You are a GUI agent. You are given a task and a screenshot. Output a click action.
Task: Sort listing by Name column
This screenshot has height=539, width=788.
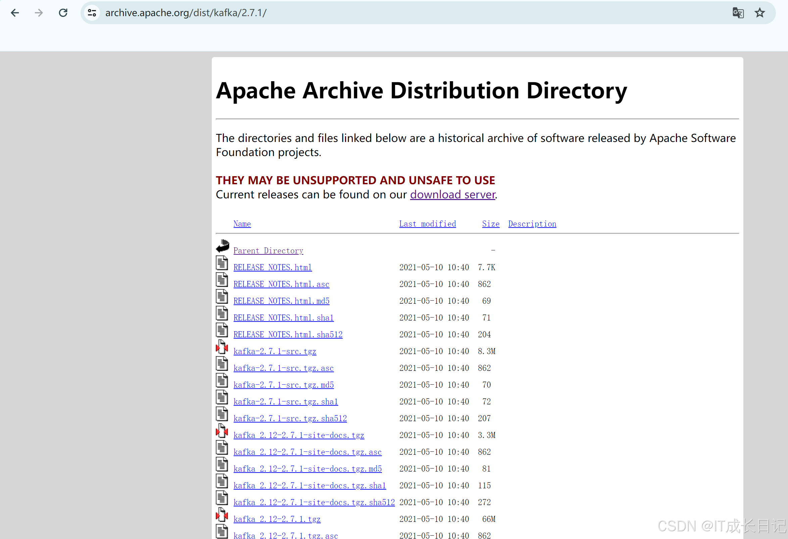[x=242, y=224]
